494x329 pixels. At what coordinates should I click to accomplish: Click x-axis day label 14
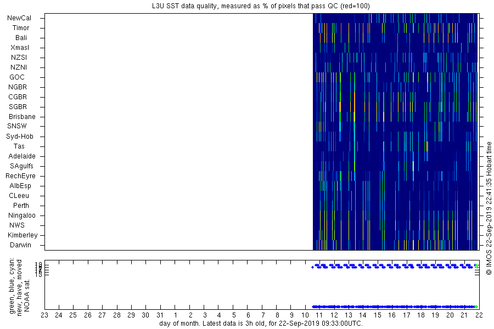tap(363, 315)
